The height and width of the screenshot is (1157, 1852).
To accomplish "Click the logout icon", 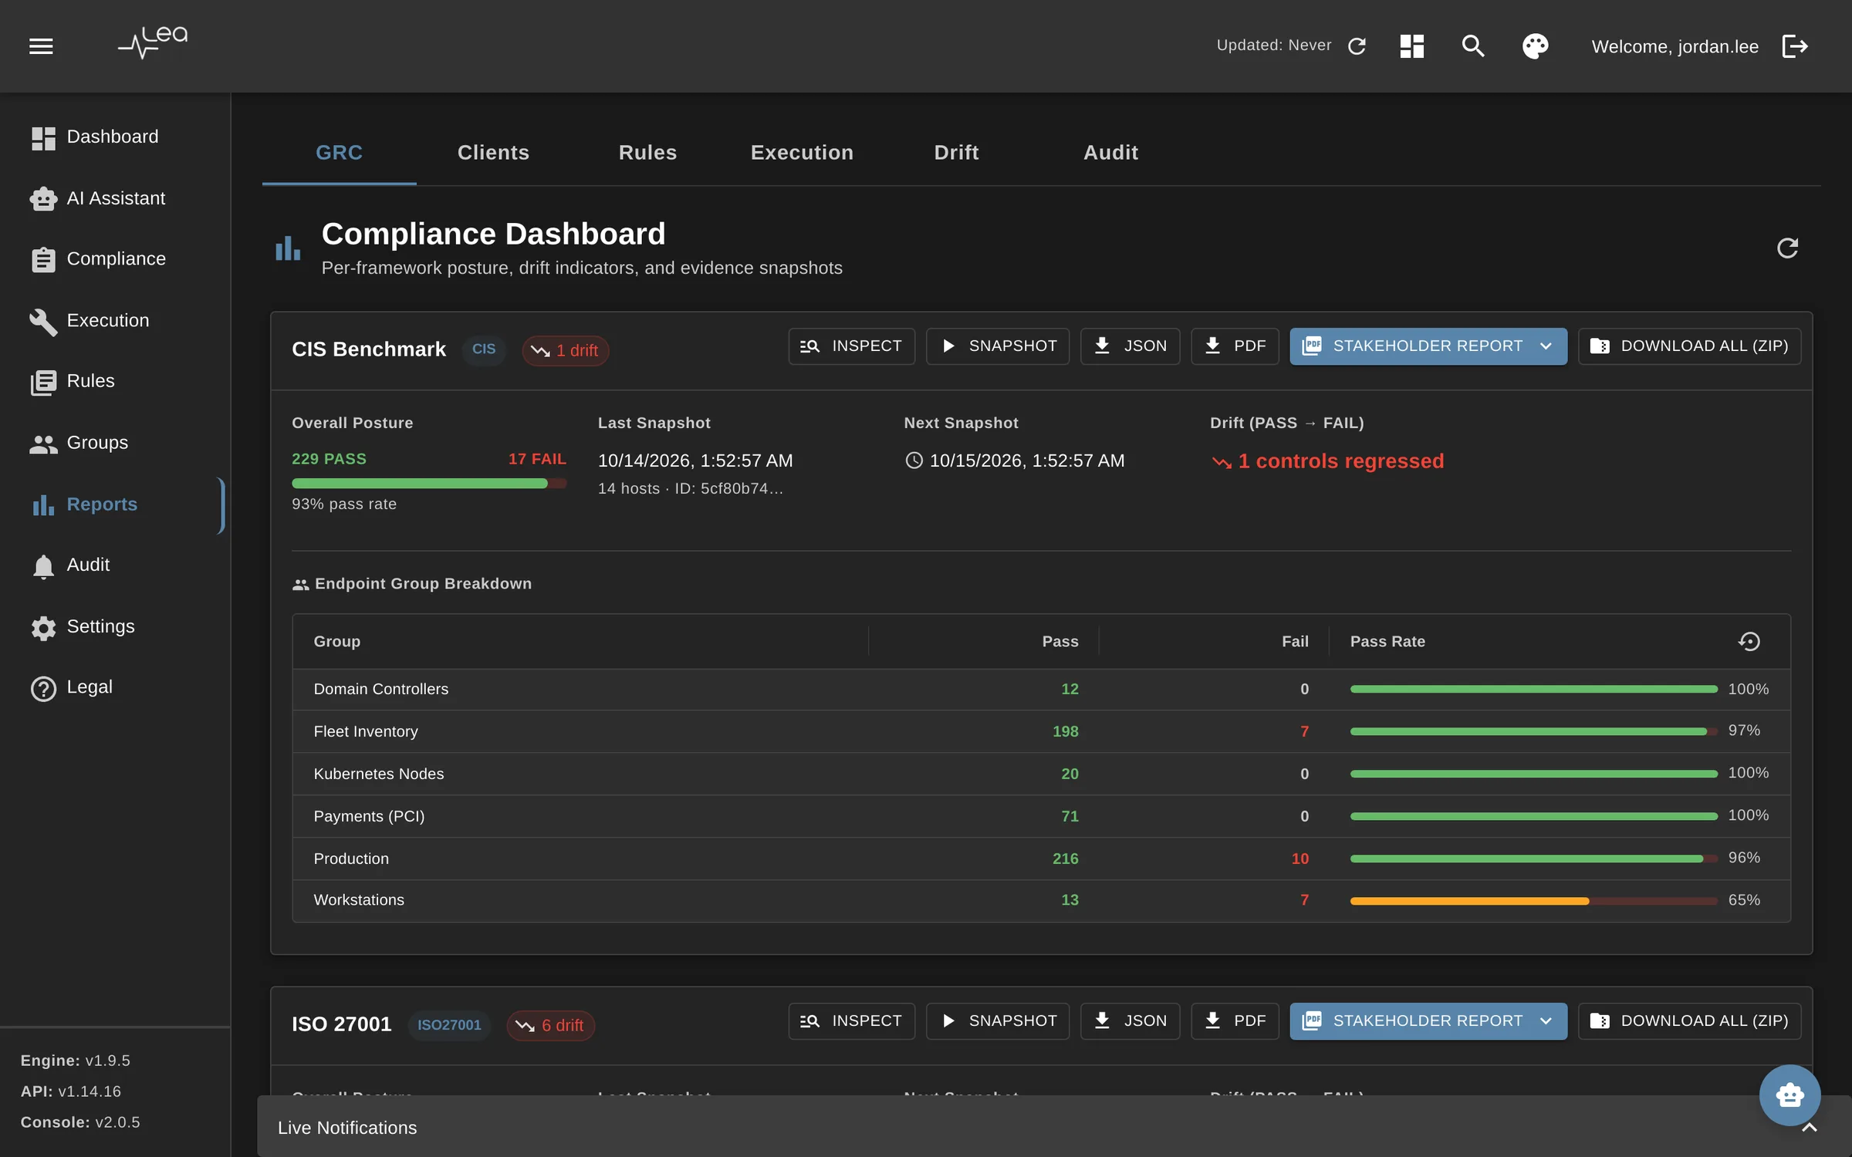I will tap(1795, 46).
